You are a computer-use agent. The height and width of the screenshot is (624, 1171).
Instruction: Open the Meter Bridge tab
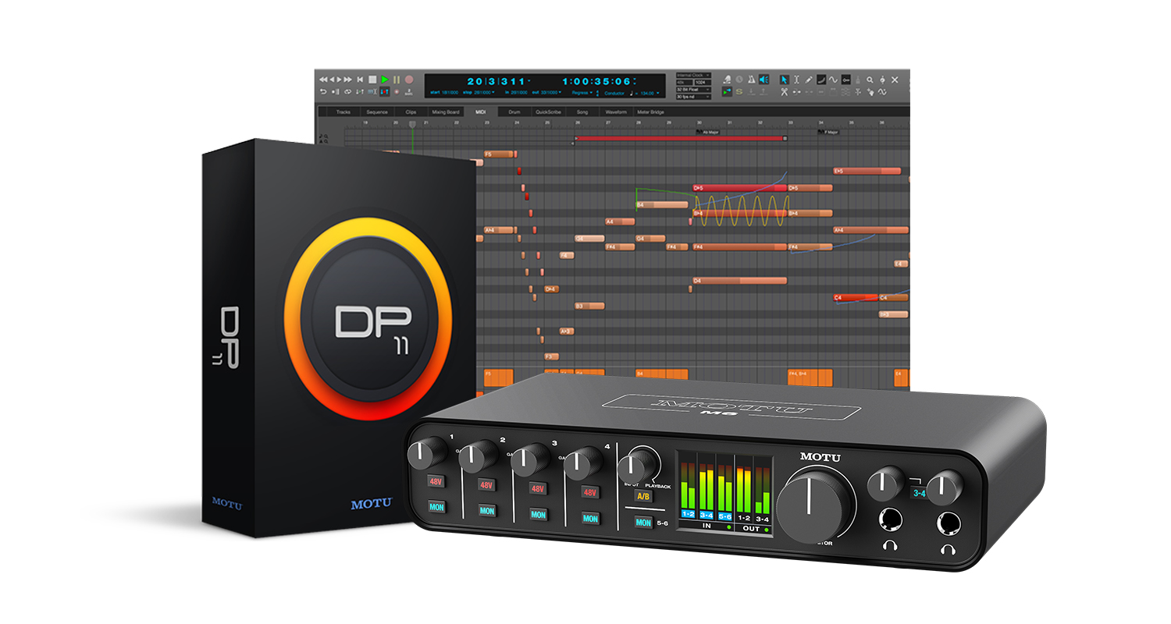(650, 112)
